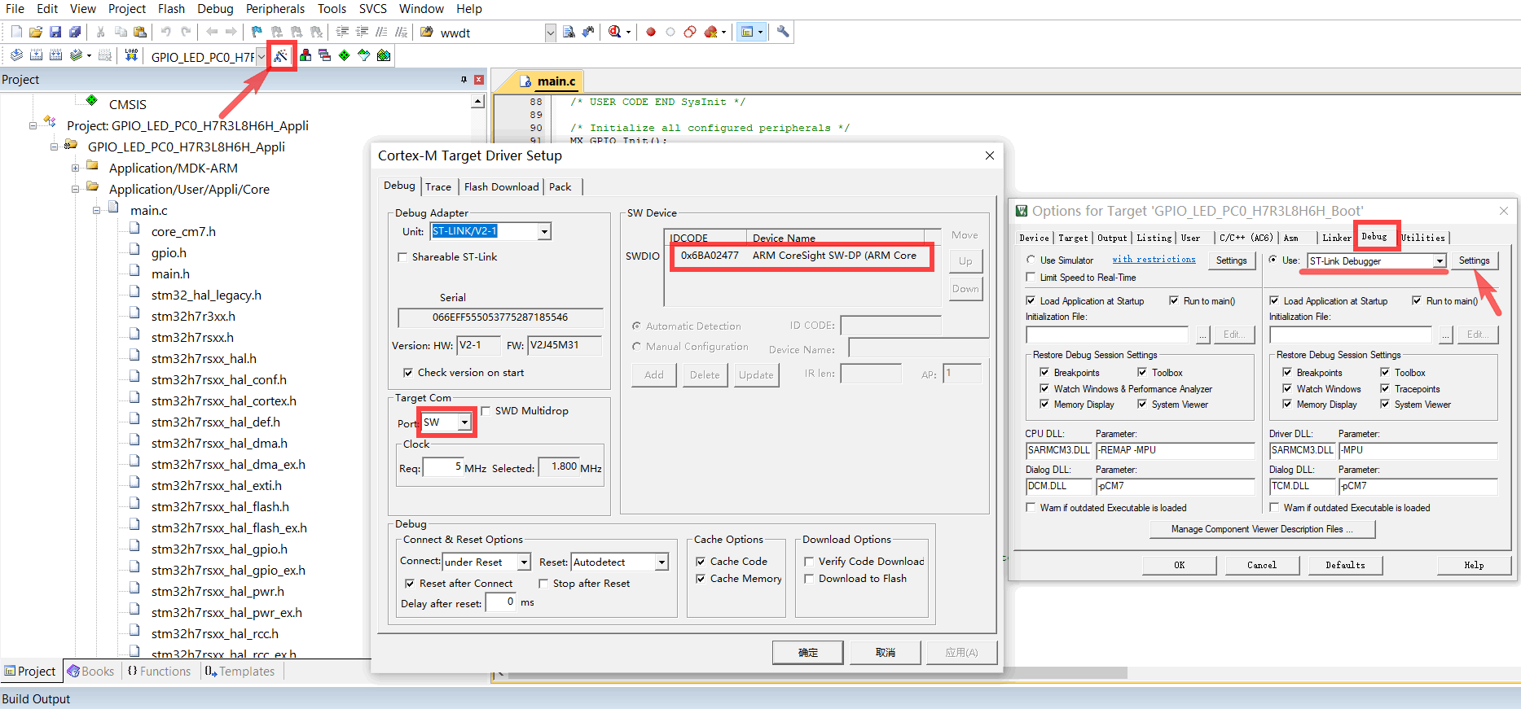This screenshot has width=1521, height=709.
Task: Open the Peripherals menu
Action: pyautogui.click(x=275, y=9)
